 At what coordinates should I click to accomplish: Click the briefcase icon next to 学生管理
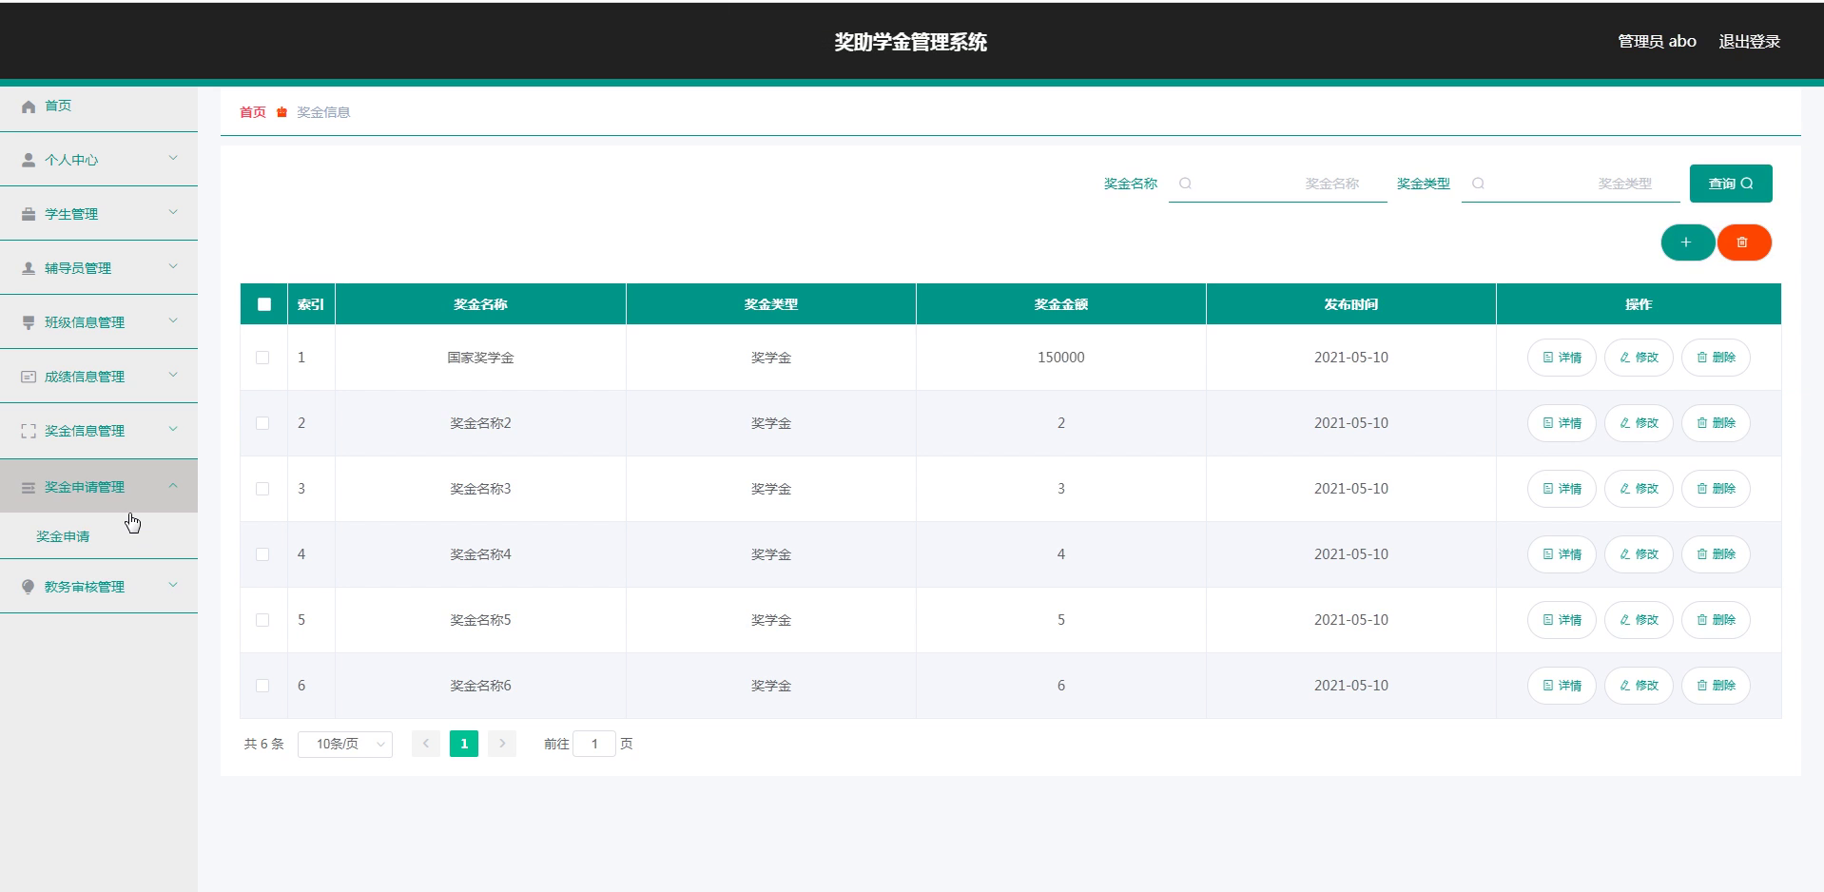[x=29, y=214]
